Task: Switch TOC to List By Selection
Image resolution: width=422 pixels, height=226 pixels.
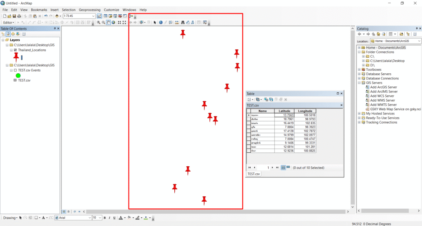Action: pyautogui.click(x=18, y=34)
